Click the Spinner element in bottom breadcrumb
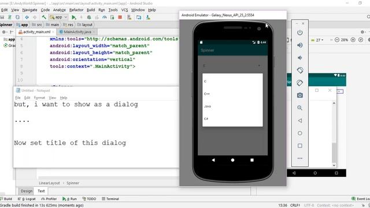This screenshot has height=208, width=370. [x=73, y=183]
